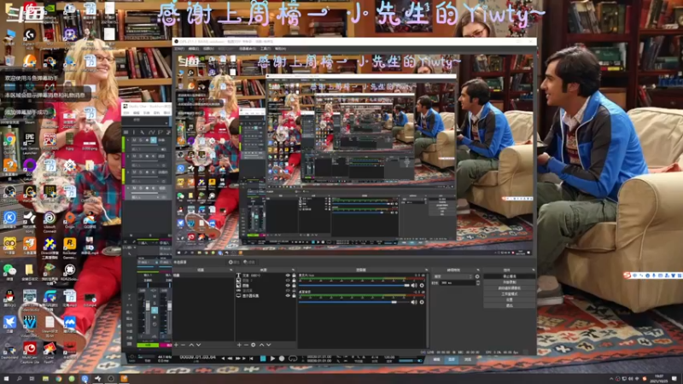Toggle visibility of 图像 source in OBS
683x384 pixels.
(x=288, y=286)
